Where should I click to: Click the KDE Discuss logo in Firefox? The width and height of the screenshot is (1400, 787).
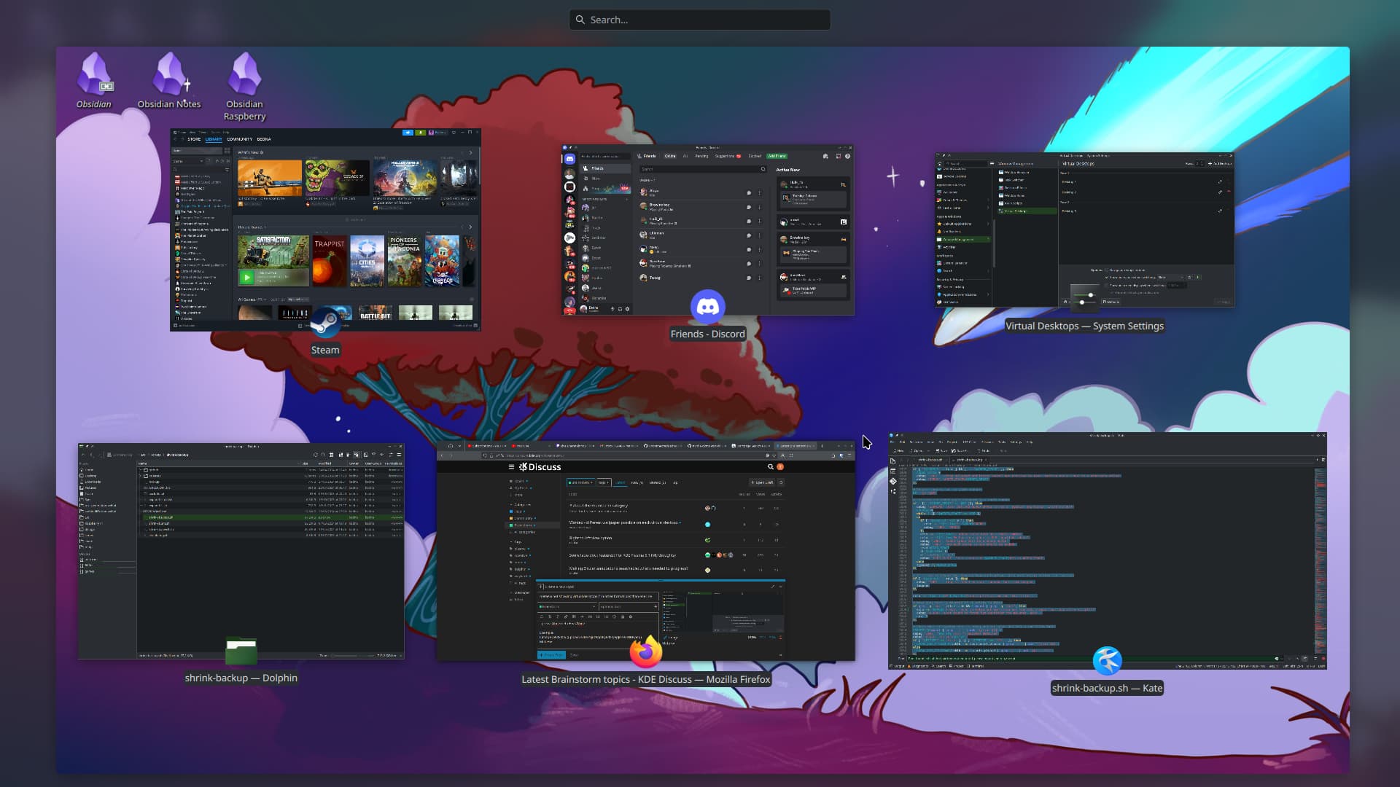point(540,467)
